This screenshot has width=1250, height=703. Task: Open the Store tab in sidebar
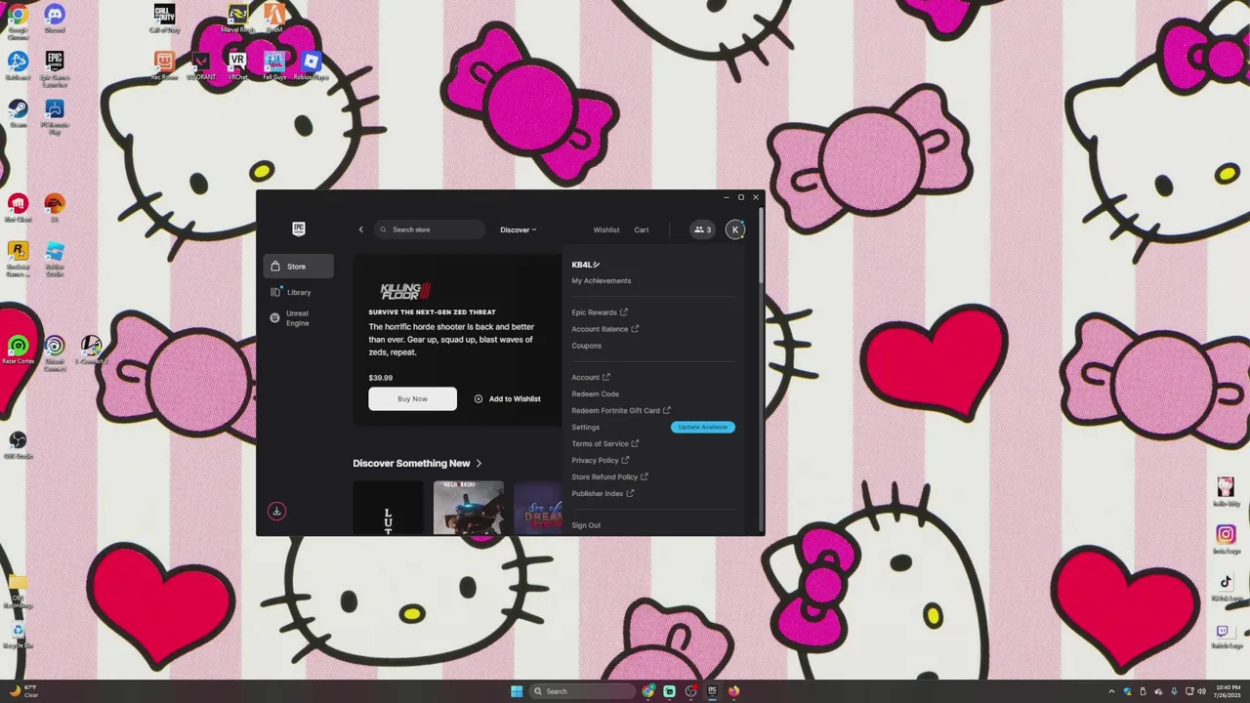[298, 266]
